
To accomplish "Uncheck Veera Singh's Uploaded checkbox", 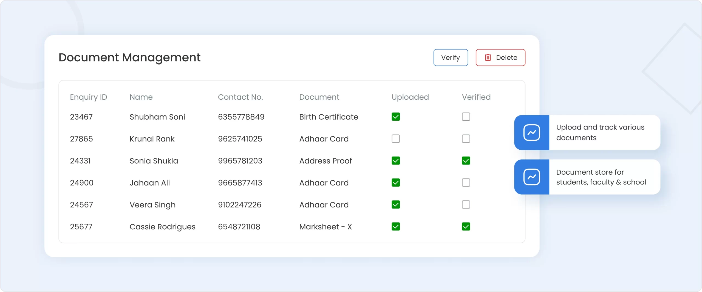I will [x=395, y=204].
